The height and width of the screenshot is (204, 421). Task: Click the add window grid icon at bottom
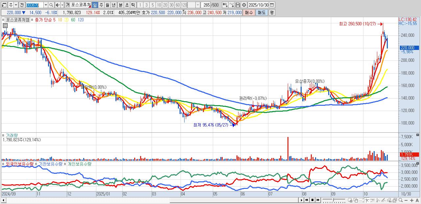click(x=350, y=200)
